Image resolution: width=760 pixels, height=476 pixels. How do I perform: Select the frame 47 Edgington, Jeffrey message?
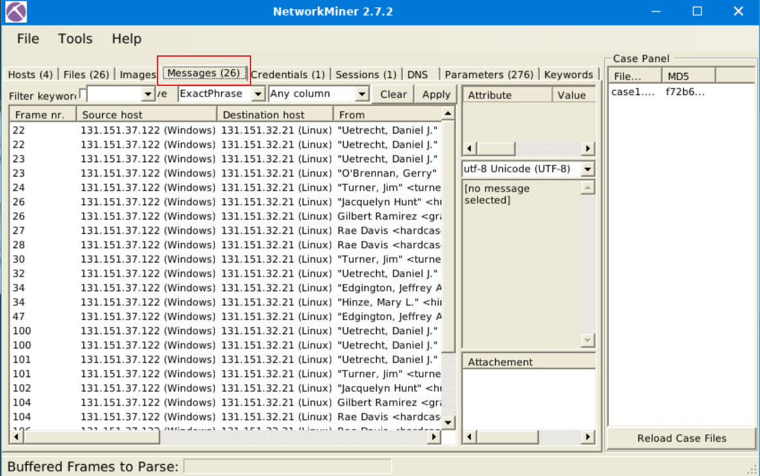click(x=226, y=317)
